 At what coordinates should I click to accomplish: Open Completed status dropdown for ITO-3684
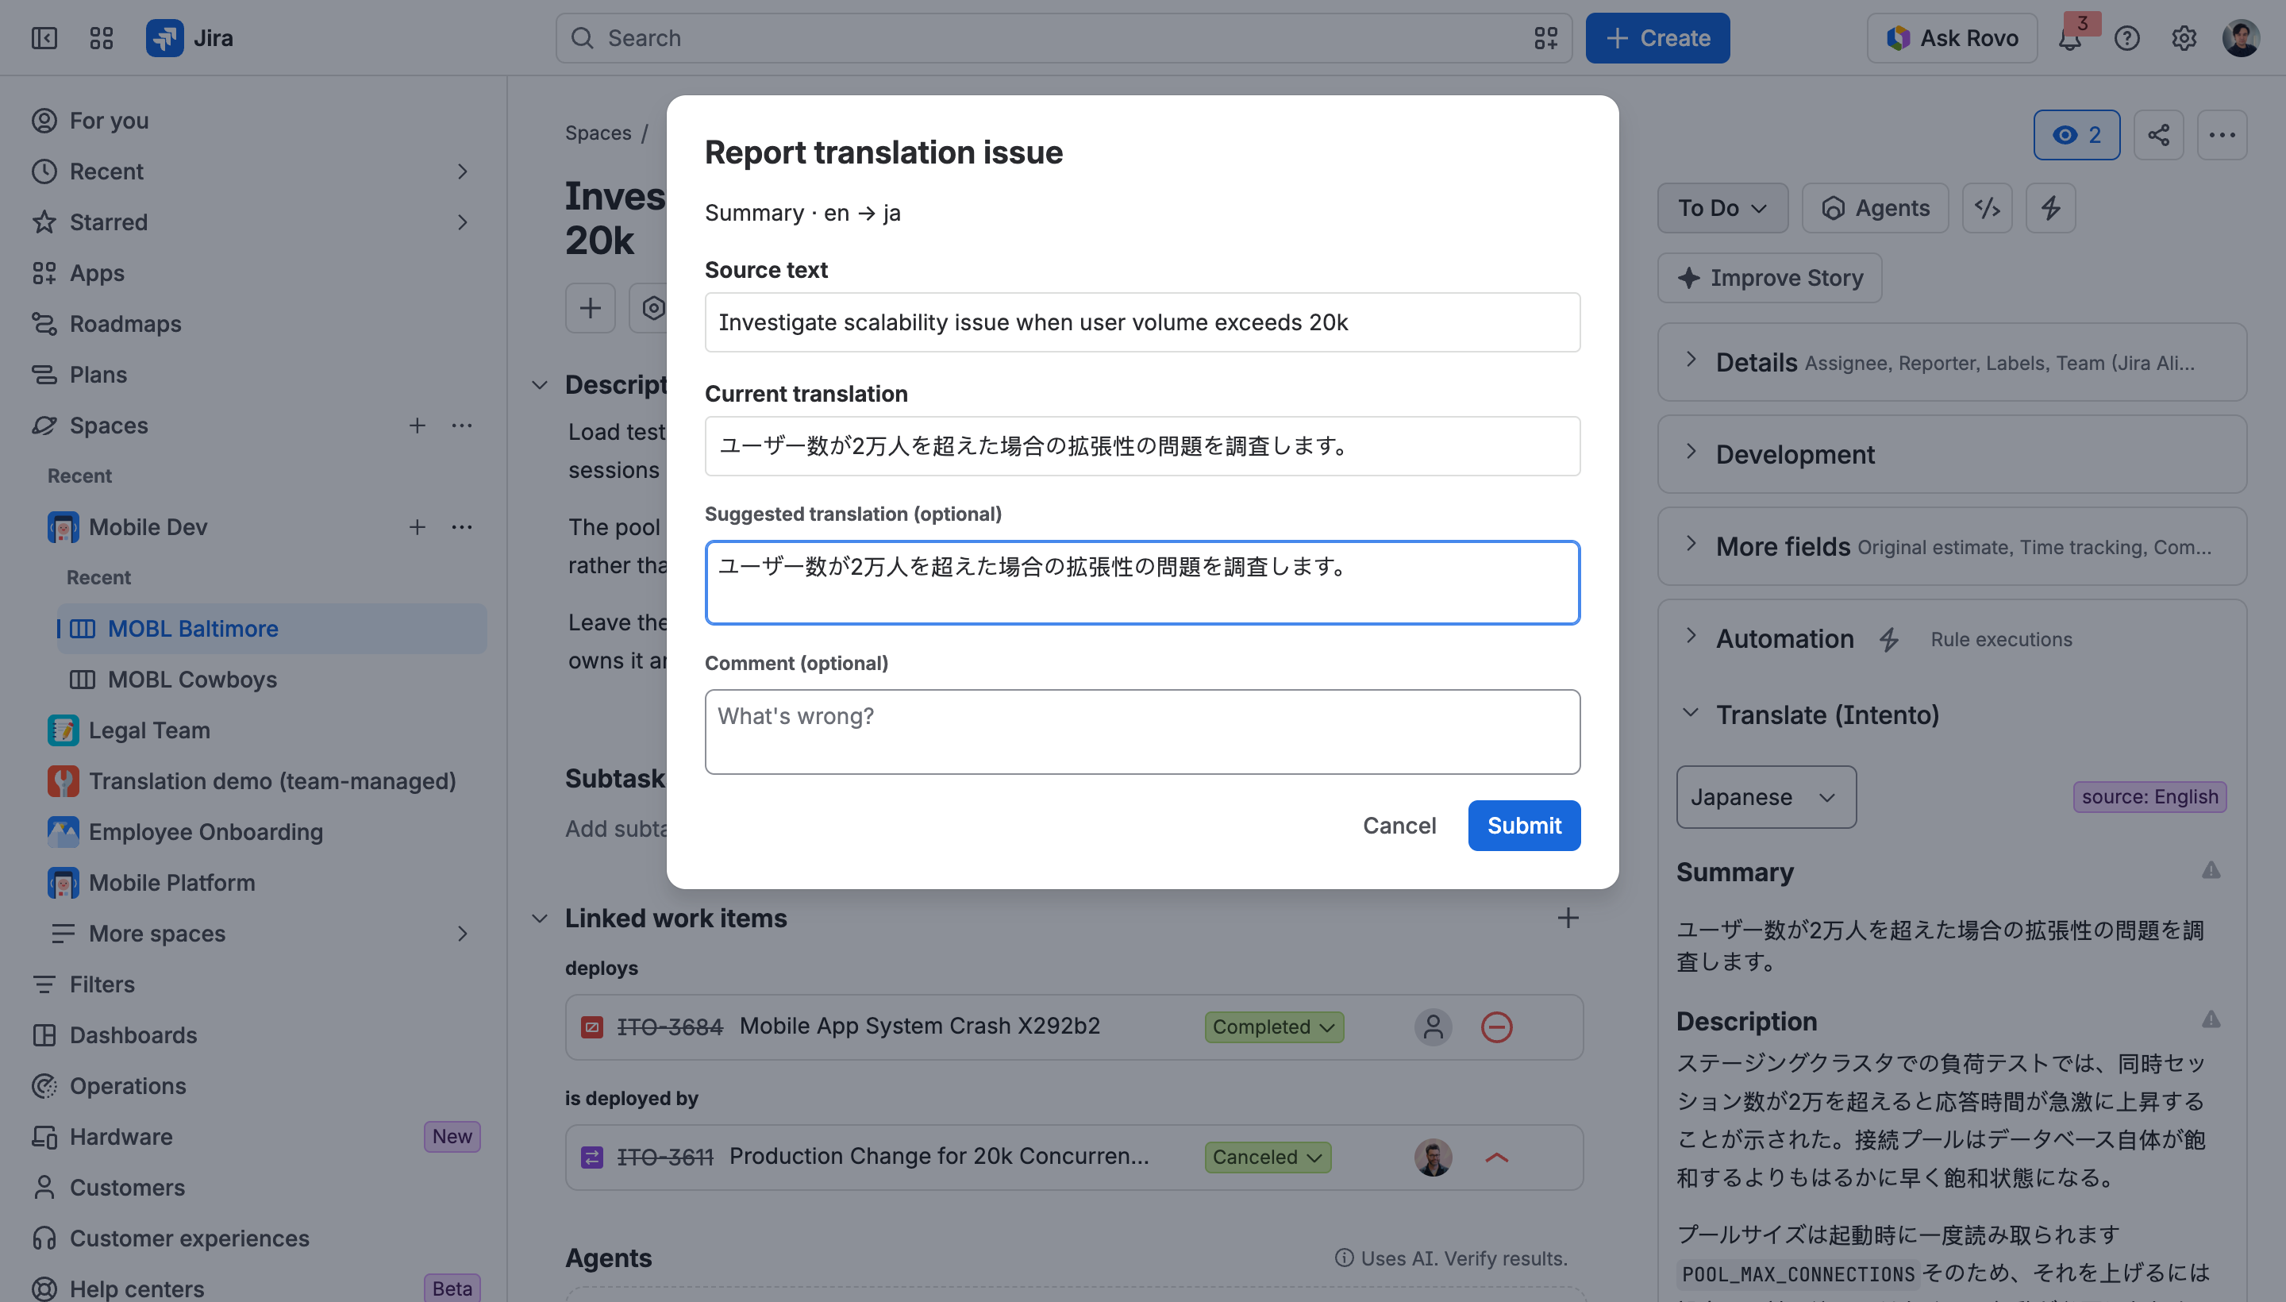(1273, 1027)
